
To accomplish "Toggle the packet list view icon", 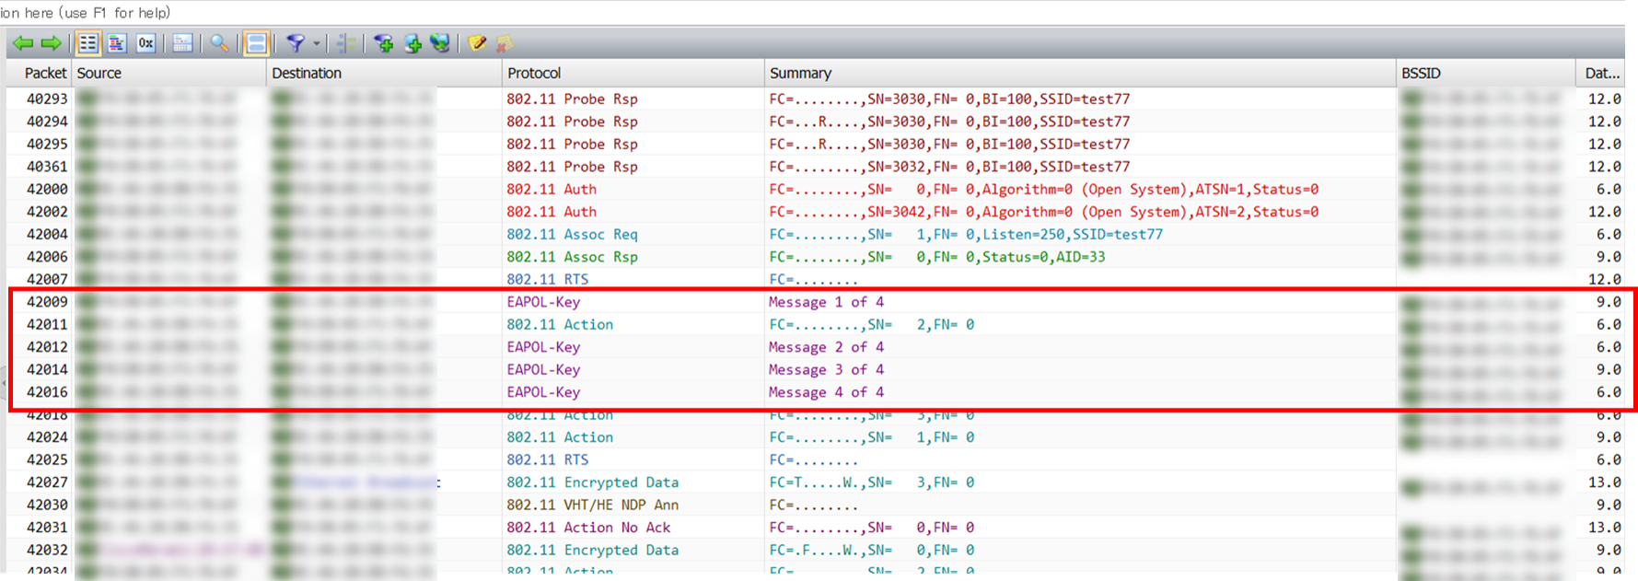I will (87, 43).
